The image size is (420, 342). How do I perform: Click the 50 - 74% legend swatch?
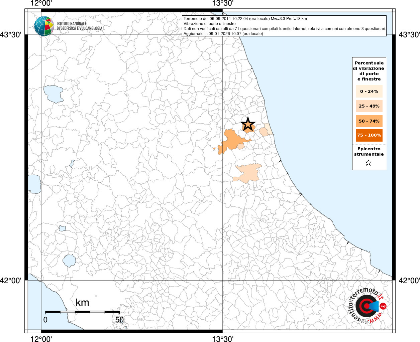tap(369, 121)
